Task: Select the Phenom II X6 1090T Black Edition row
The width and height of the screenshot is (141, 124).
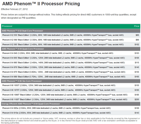Action: pyautogui.click(x=71, y=95)
